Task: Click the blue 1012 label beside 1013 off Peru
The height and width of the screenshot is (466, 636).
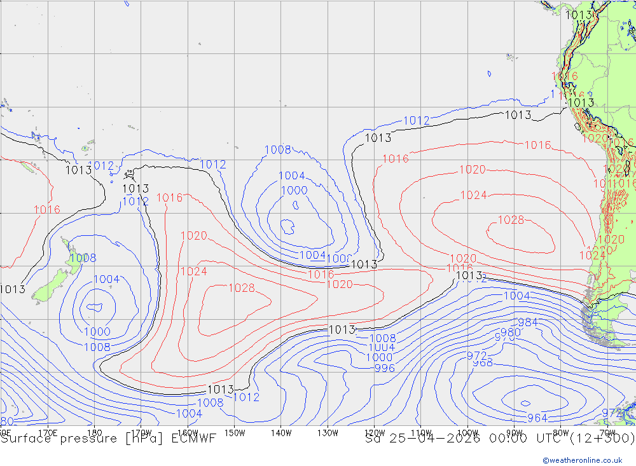Action: [x=417, y=120]
